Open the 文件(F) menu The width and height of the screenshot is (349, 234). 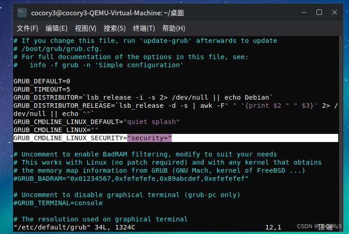28,28
